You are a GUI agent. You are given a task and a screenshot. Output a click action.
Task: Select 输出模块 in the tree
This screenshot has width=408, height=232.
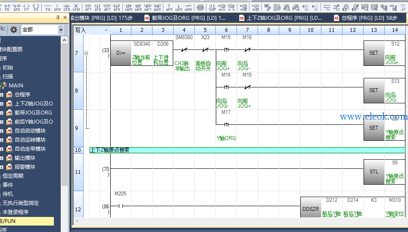coord(25,158)
